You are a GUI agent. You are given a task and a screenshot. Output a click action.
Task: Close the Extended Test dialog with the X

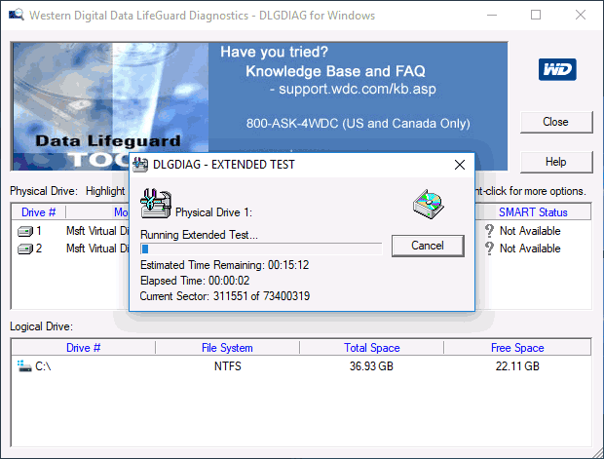coord(460,165)
